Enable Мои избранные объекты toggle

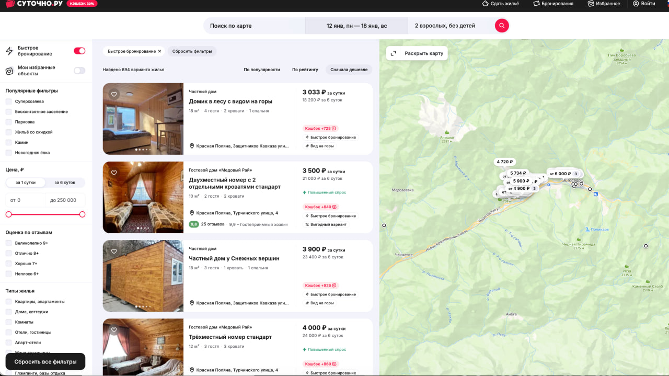(x=79, y=71)
